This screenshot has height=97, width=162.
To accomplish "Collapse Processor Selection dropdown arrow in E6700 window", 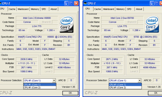I will coord(140,80).
